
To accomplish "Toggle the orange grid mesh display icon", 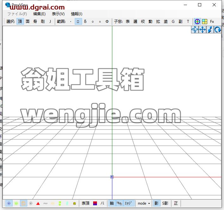I will click(x=23, y=203).
